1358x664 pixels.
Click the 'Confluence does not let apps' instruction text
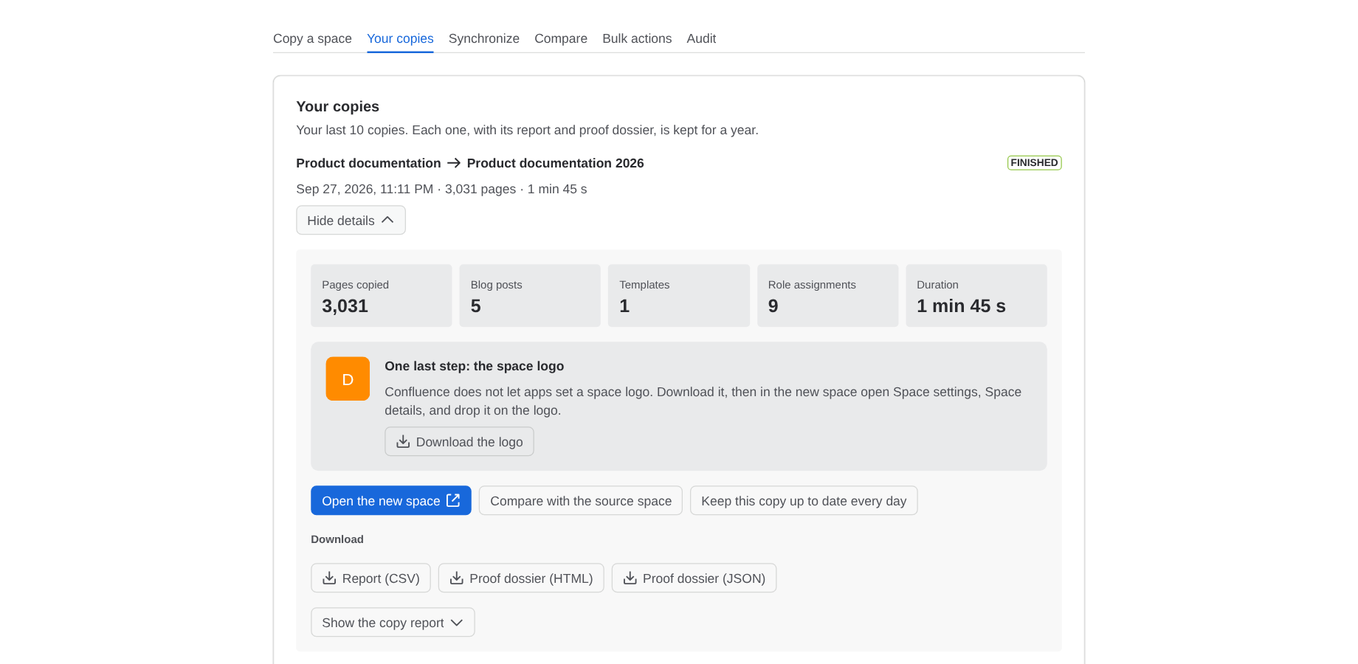point(703,401)
